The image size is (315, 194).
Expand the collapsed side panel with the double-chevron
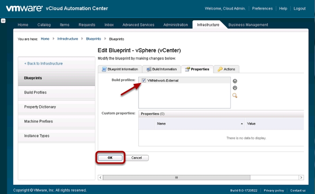click(x=3, y=21)
